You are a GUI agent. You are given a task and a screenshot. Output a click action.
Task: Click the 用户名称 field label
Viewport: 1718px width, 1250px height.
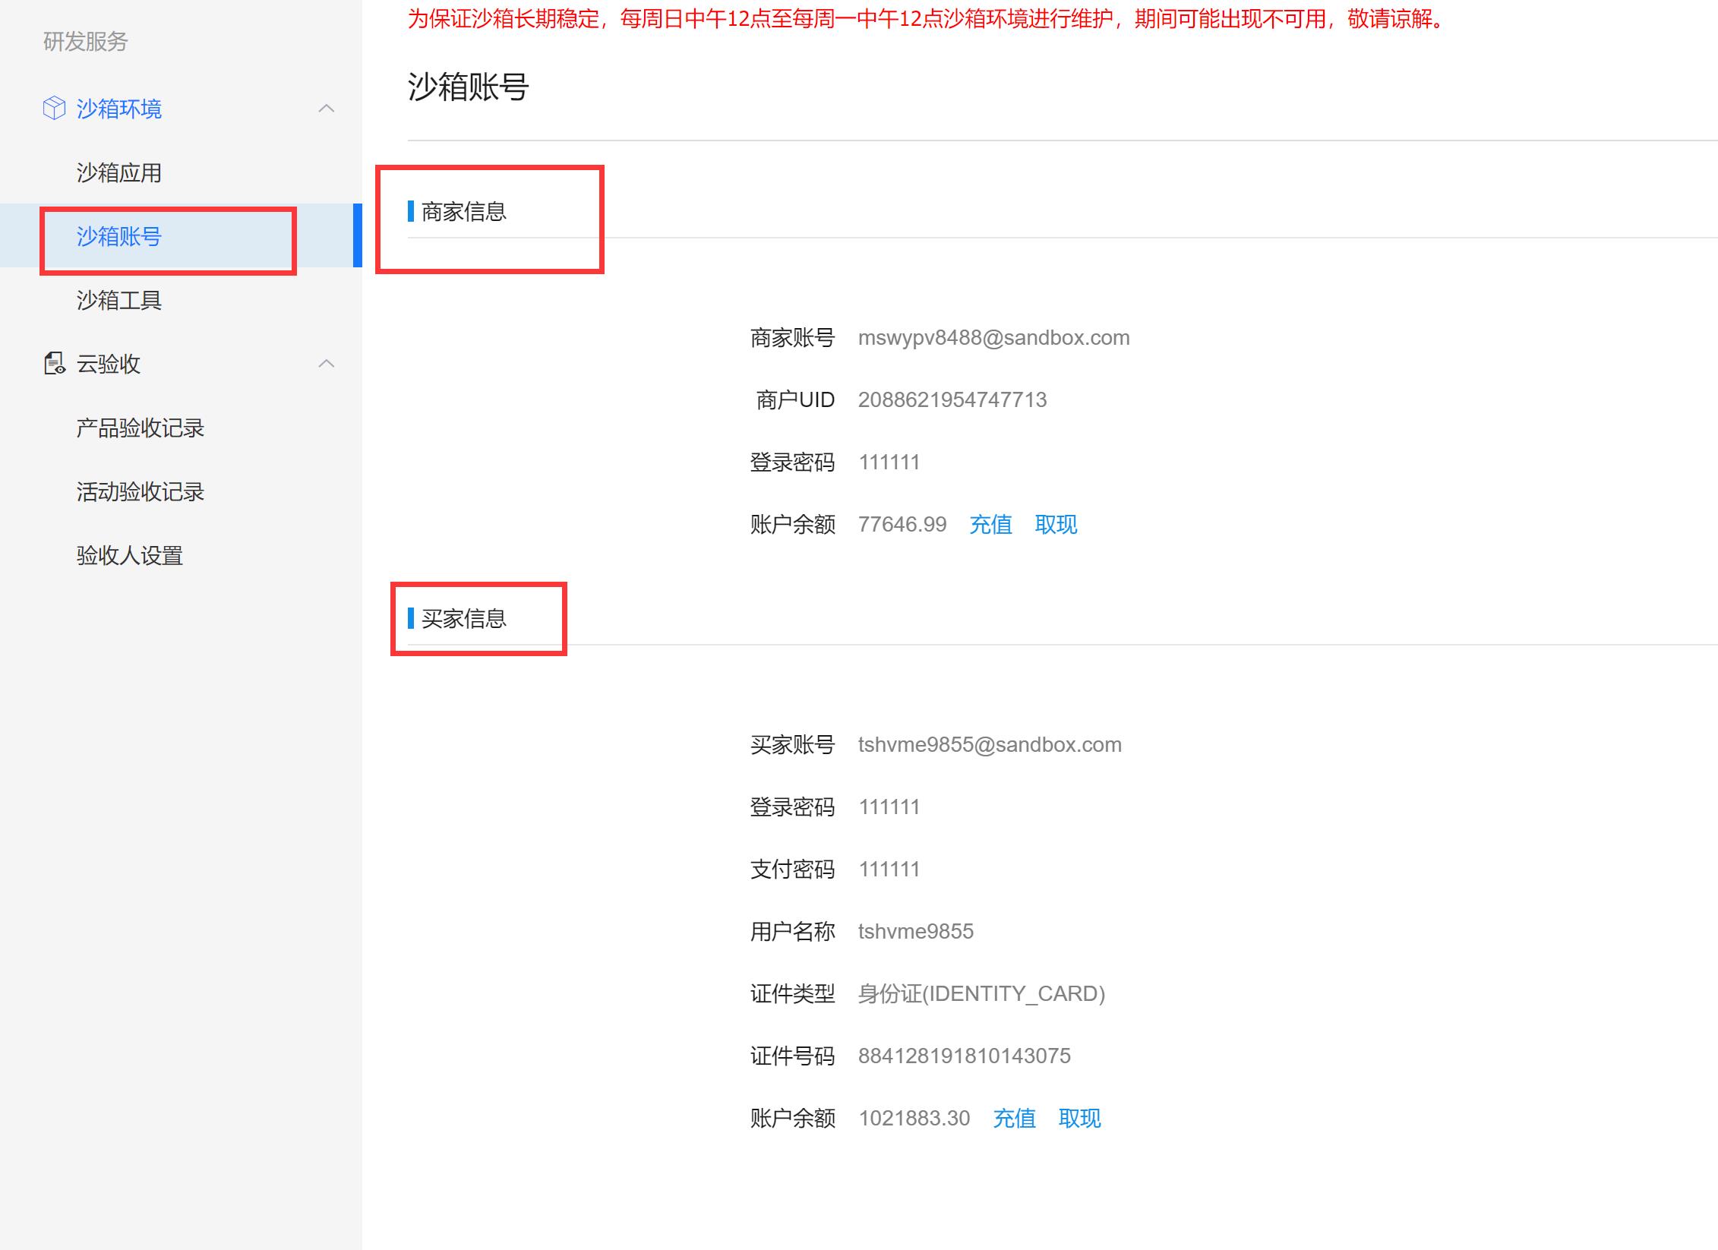tap(793, 932)
